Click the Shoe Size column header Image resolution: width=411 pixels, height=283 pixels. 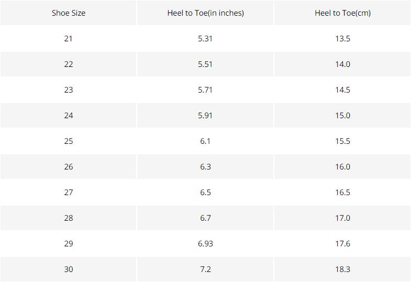pyautogui.click(x=69, y=13)
